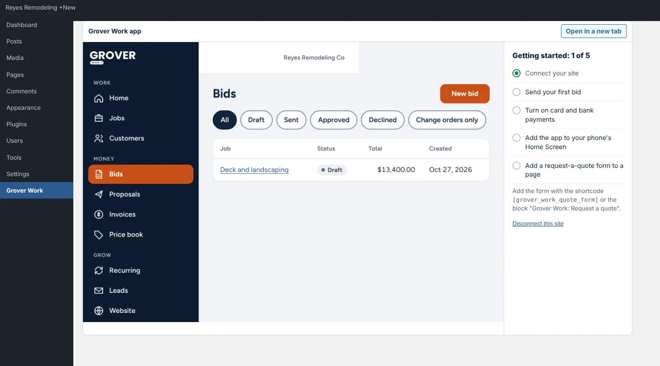Click the Oct 27, 2026 created date

coord(451,170)
